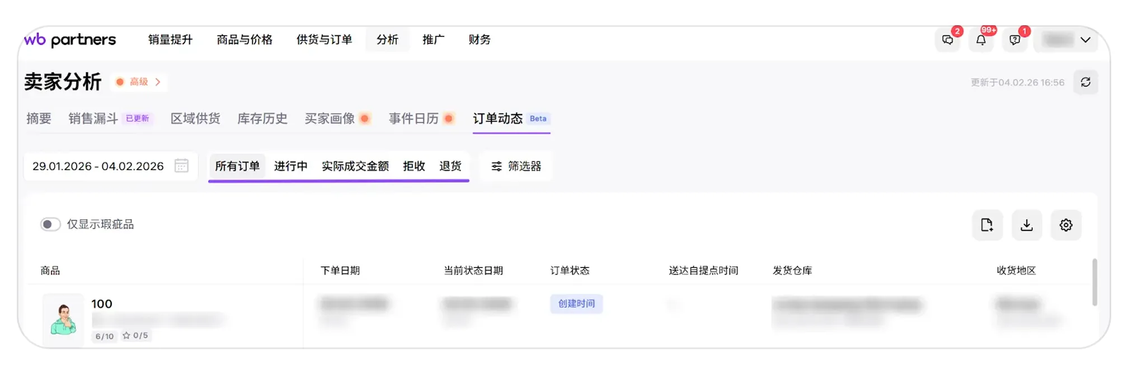Click the wb partners logo
The width and height of the screenshot is (1128, 371).
tap(70, 40)
